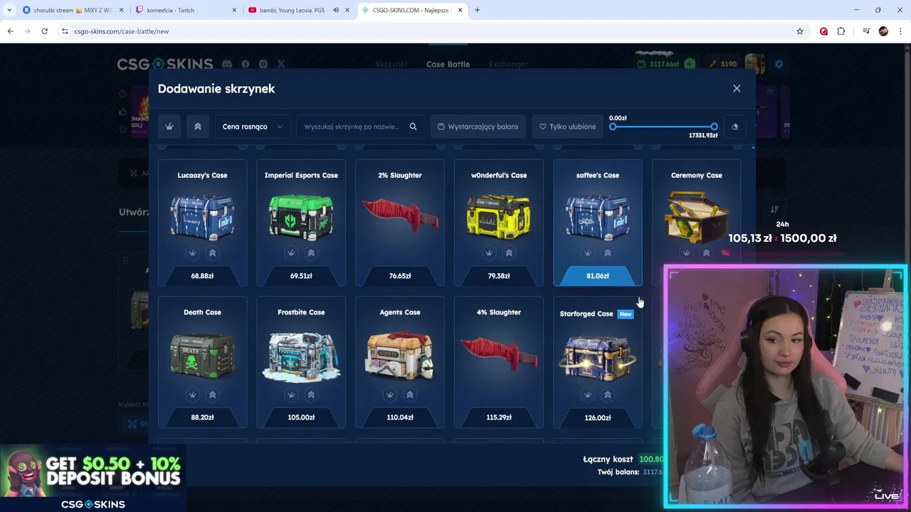Click the double-chevron icon on Frostbite Case
Viewport: 911px width, 512px height.
coord(311,395)
